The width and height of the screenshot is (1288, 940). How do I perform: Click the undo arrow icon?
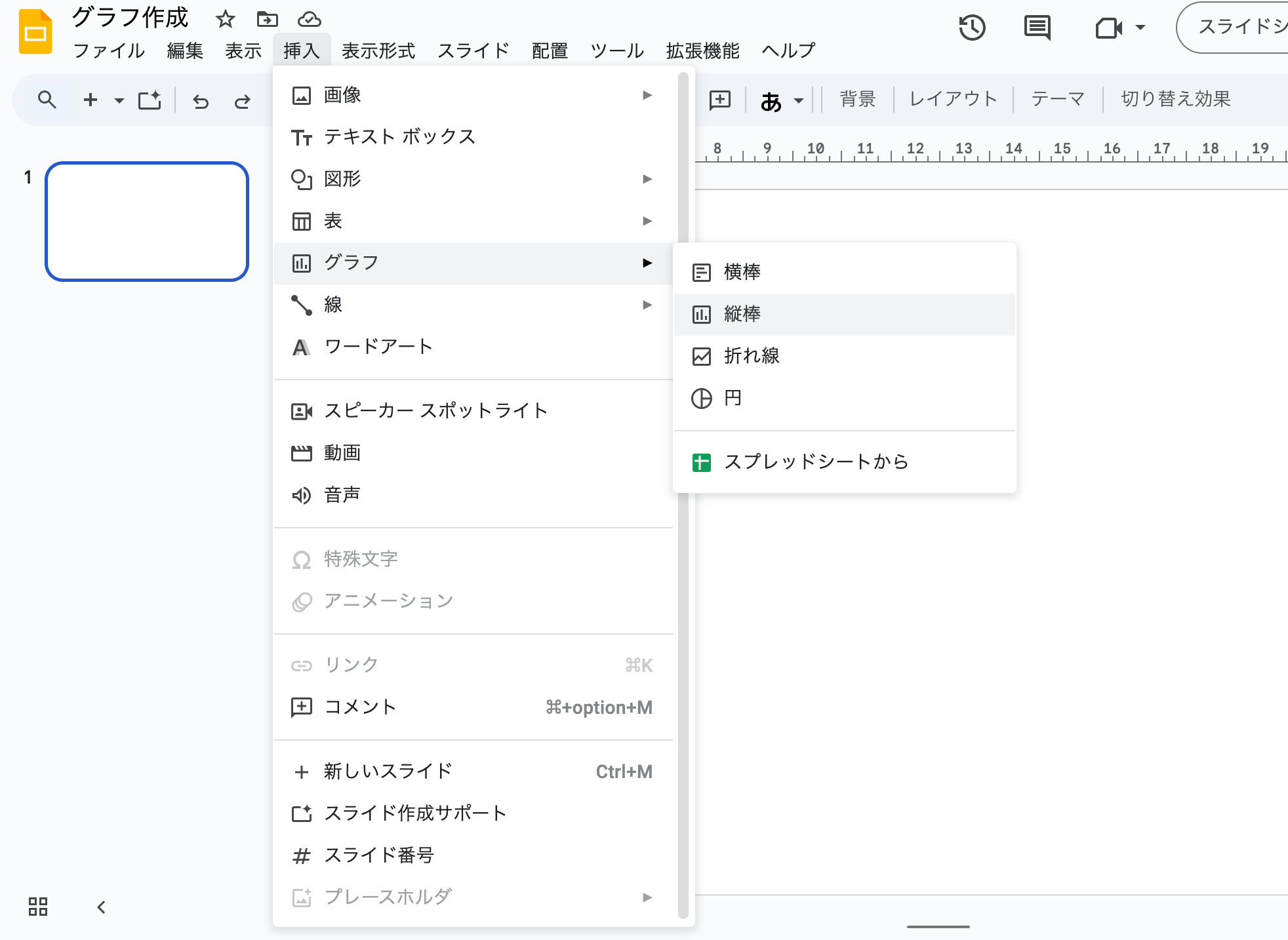click(201, 100)
